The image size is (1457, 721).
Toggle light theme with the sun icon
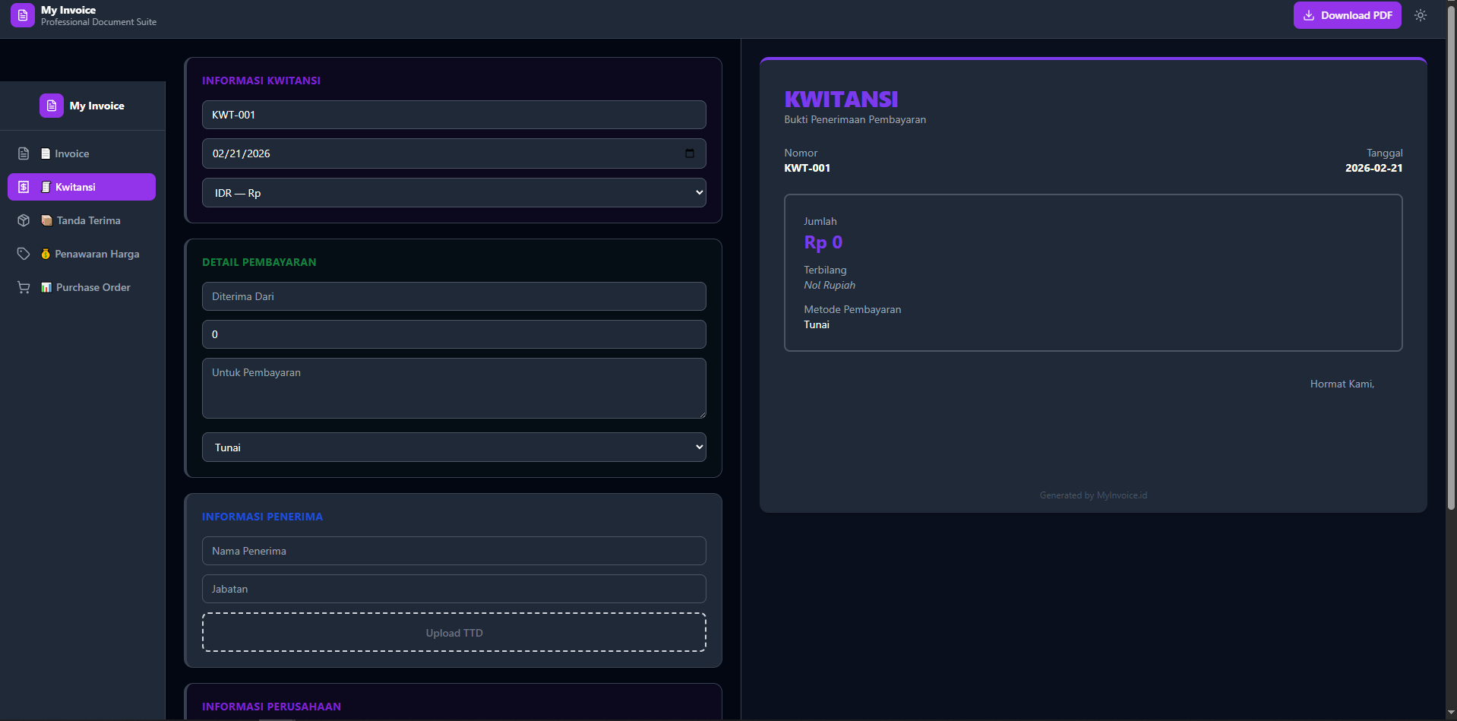coord(1421,15)
